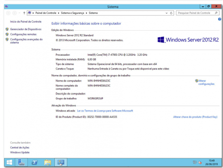Image resolution: width=223 pixels, height=168 pixels.
Task: Click the computer icon in the address bar
Action: [30, 13]
